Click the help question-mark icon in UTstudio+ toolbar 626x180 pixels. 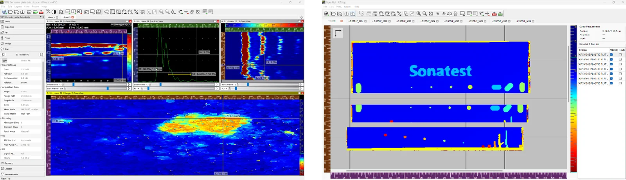pos(99,12)
